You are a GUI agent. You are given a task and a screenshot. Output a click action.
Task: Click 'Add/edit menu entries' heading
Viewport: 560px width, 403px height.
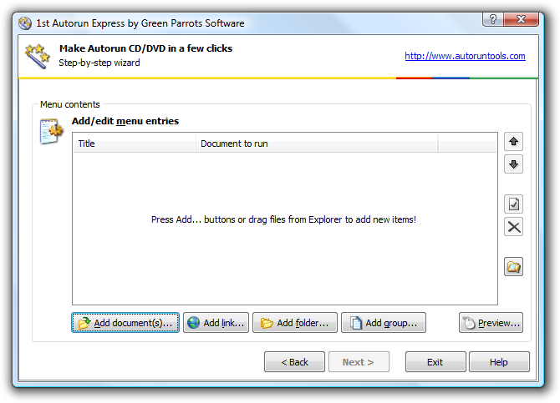(x=125, y=121)
